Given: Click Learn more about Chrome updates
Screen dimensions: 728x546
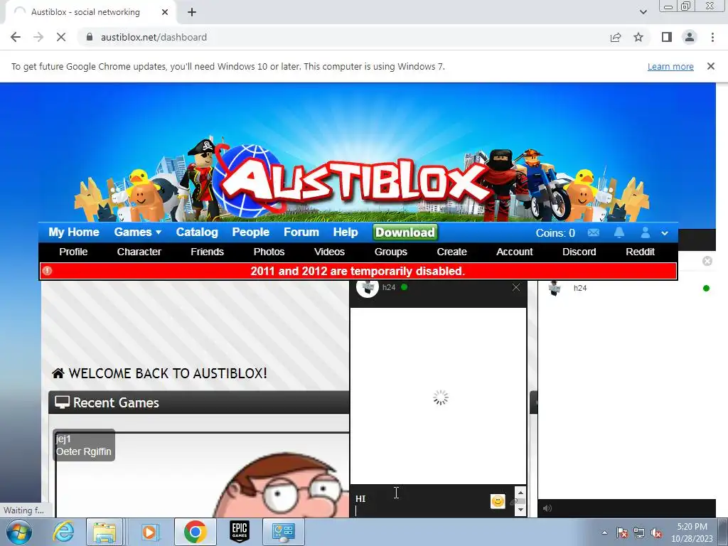Looking at the screenshot, I should [x=670, y=66].
